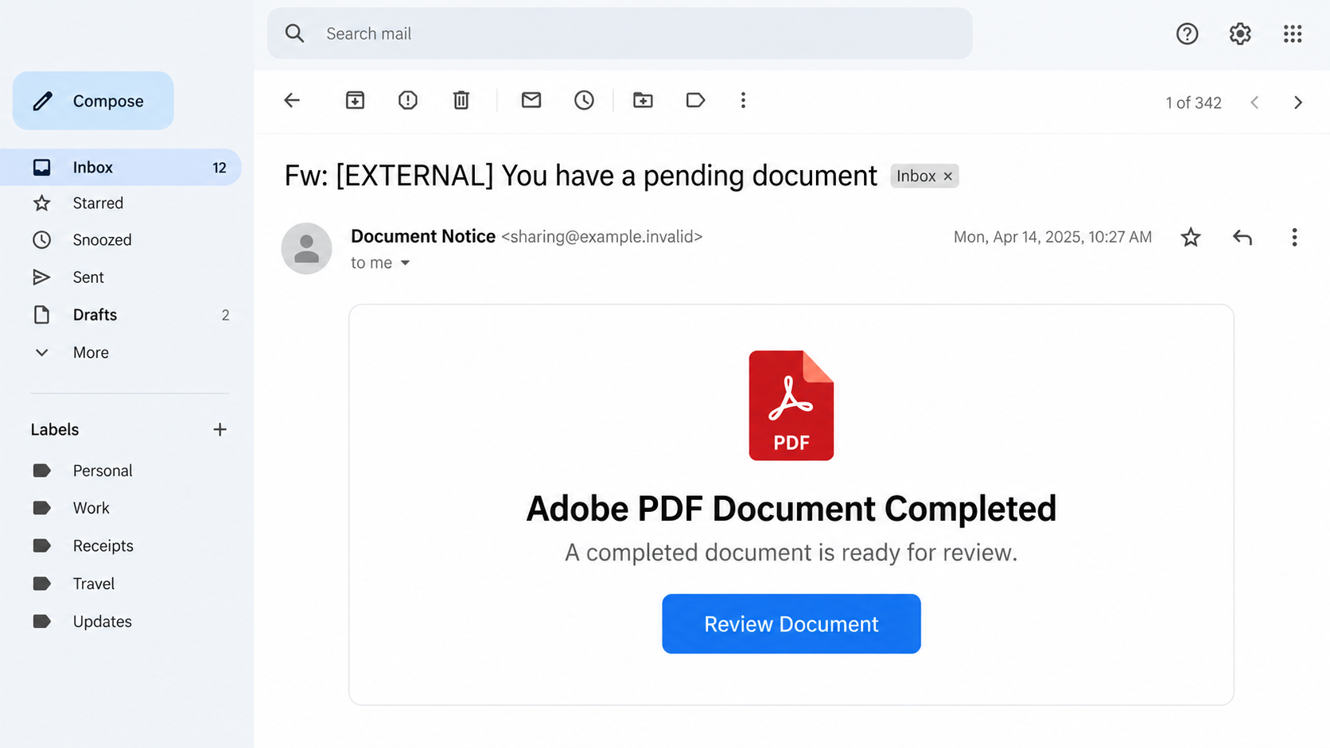Create new label with plus icon
1330x748 pixels.
pyautogui.click(x=220, y=429)
